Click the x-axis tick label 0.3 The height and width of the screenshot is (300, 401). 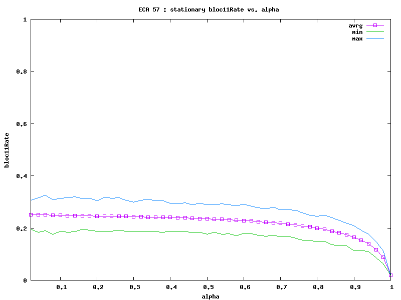(134, 287)
